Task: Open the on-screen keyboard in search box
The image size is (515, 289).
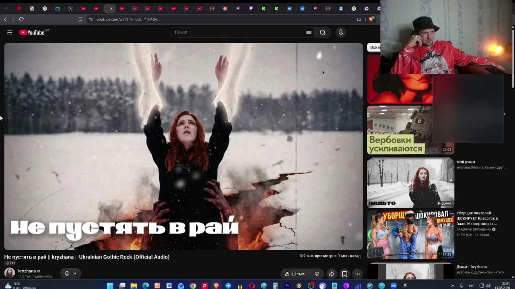Action: tap(309, 33)
